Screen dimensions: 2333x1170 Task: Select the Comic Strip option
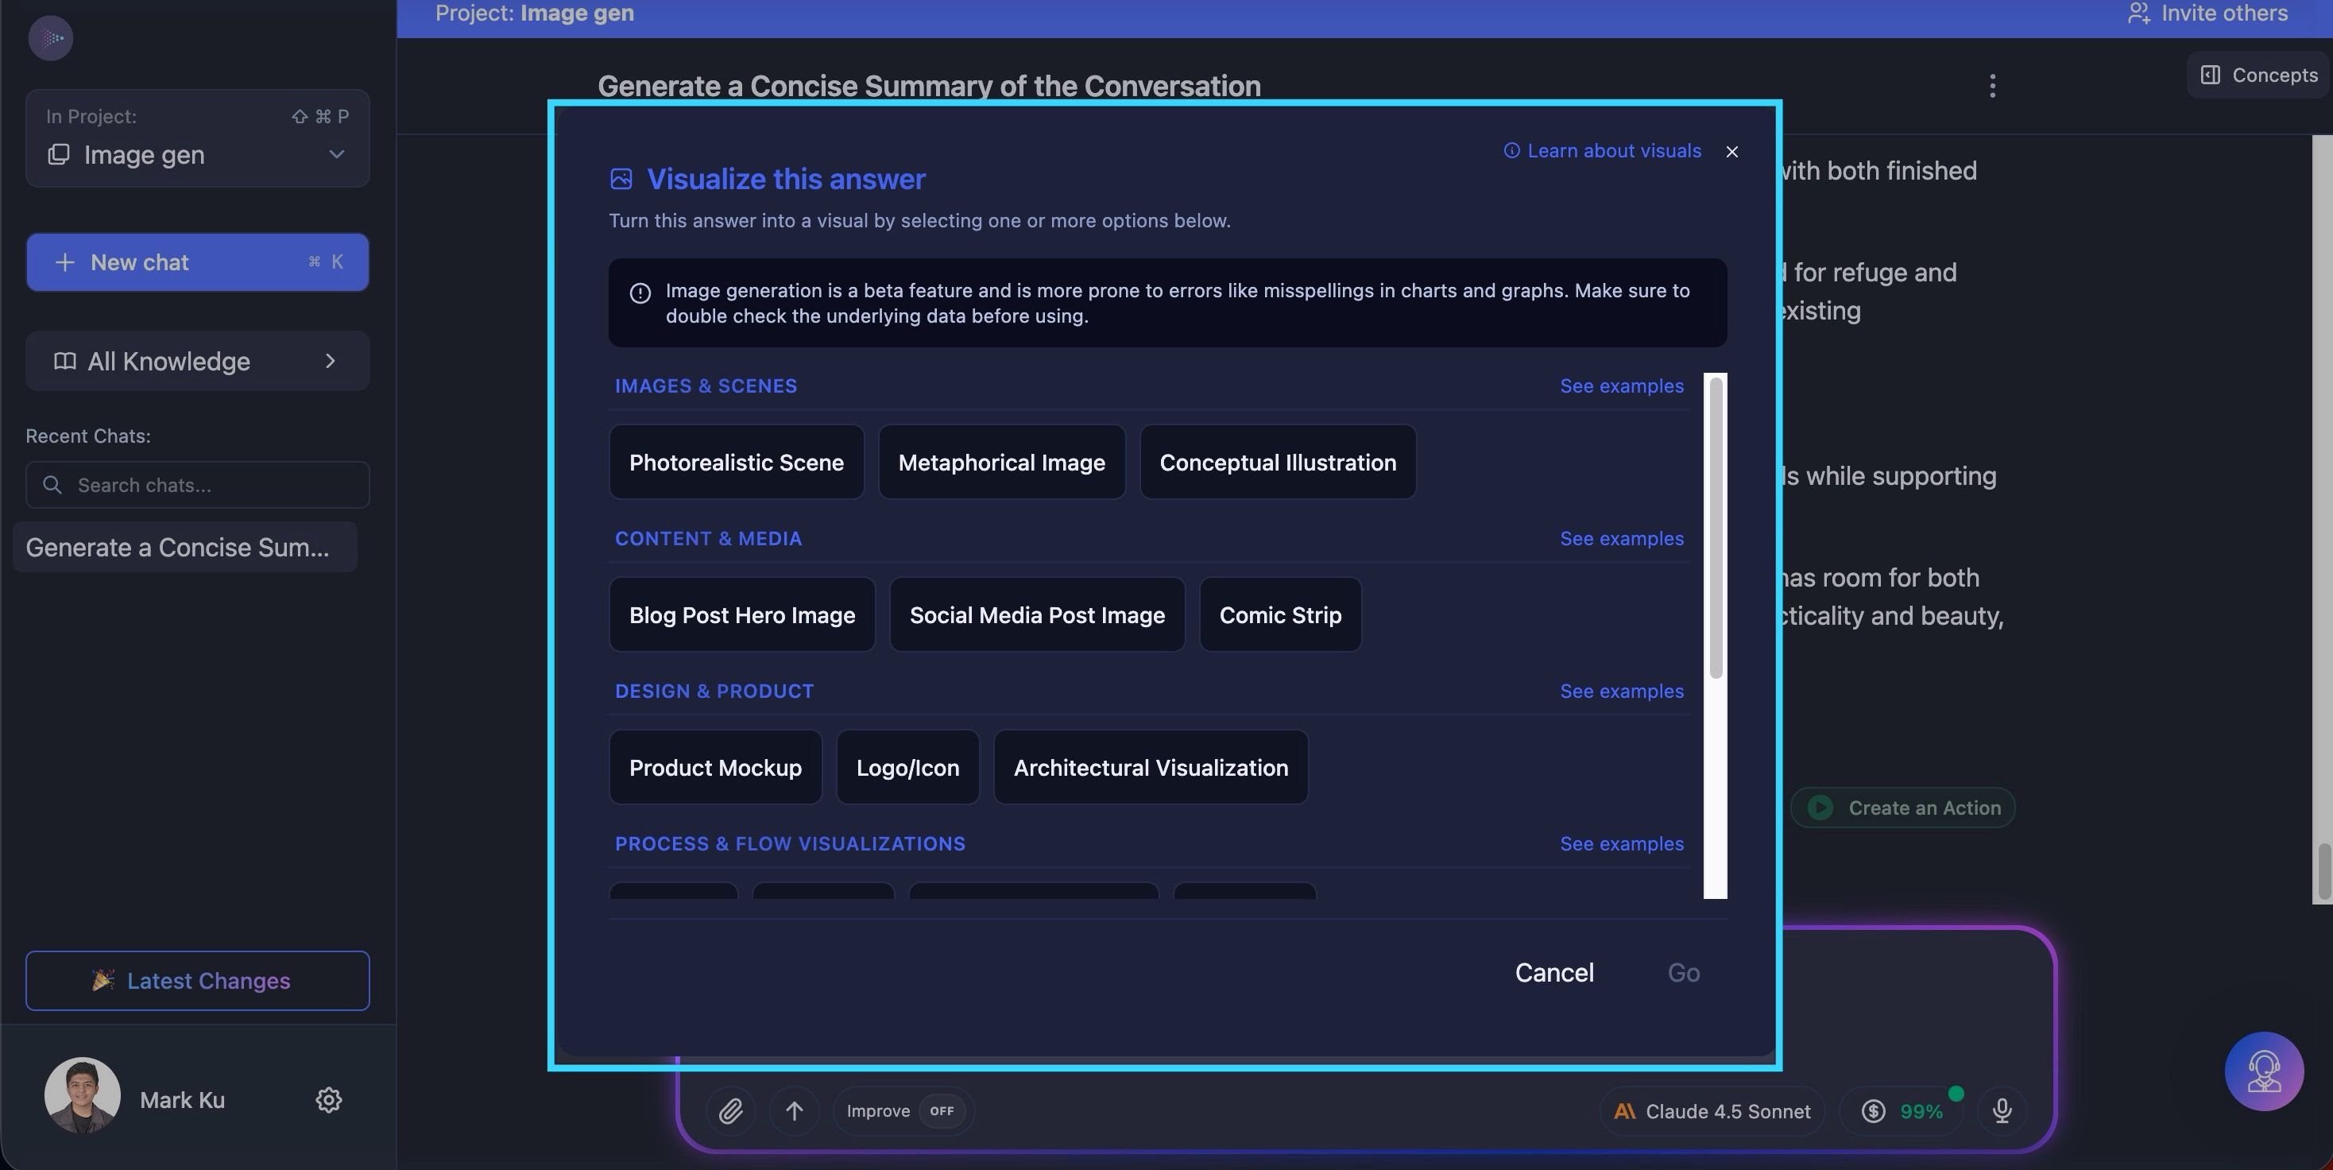pyautogui.click(x=1281, y=615)
